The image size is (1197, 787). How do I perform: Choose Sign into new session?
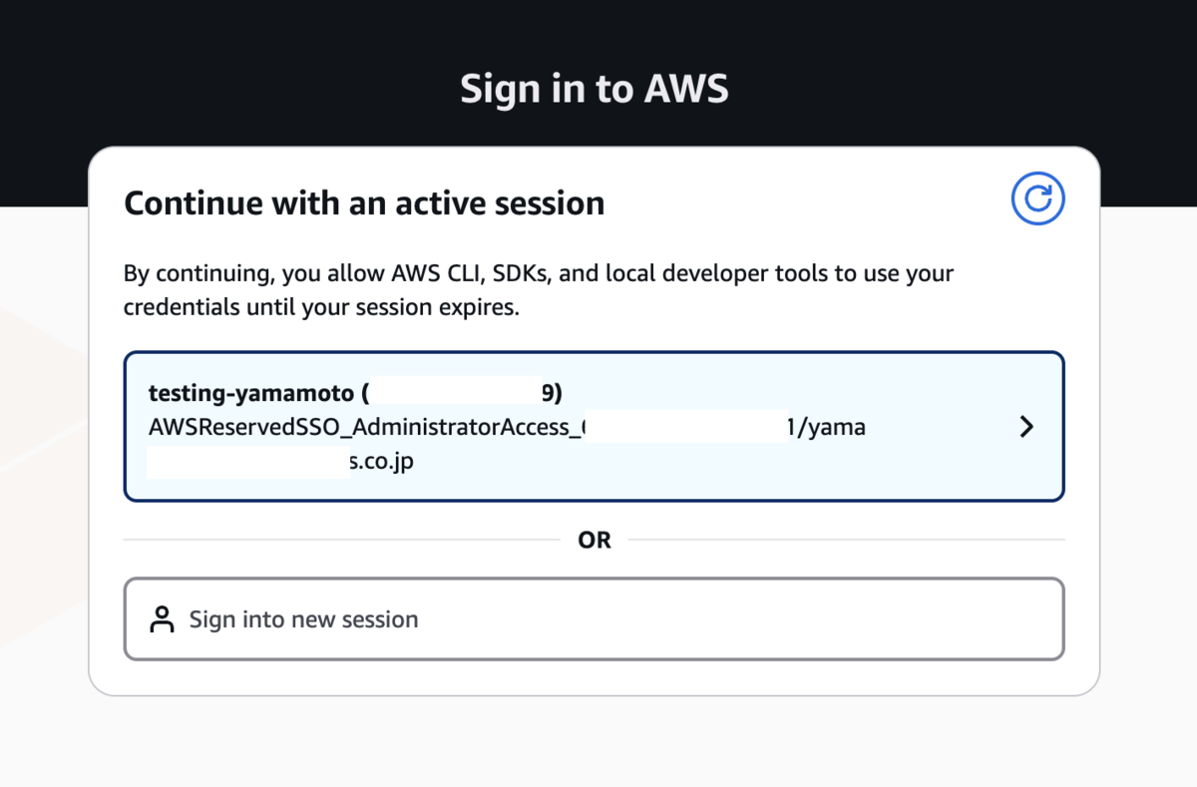595,618
